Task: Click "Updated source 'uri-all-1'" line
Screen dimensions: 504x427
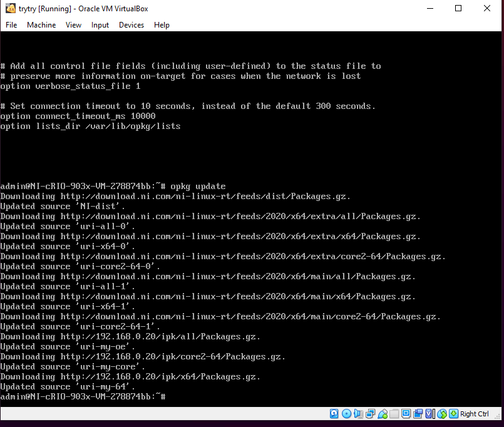Action: point(68,286)
